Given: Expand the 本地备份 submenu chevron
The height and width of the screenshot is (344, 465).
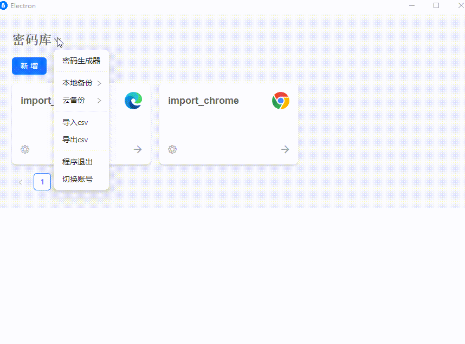Looking at the screenshot, I should 99,83.
